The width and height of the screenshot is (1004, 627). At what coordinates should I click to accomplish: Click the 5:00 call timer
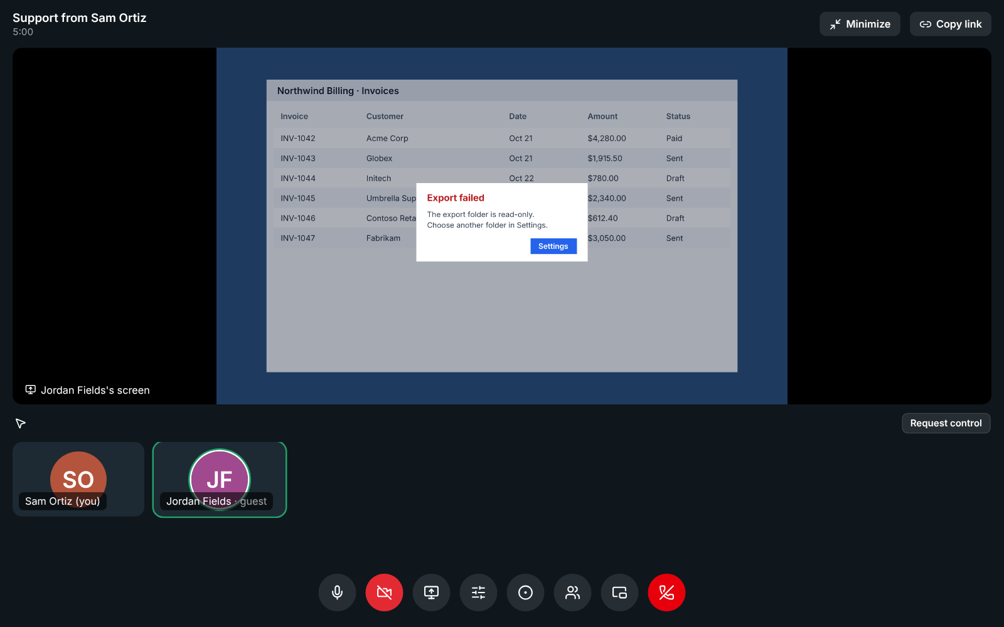pos(23,32)
